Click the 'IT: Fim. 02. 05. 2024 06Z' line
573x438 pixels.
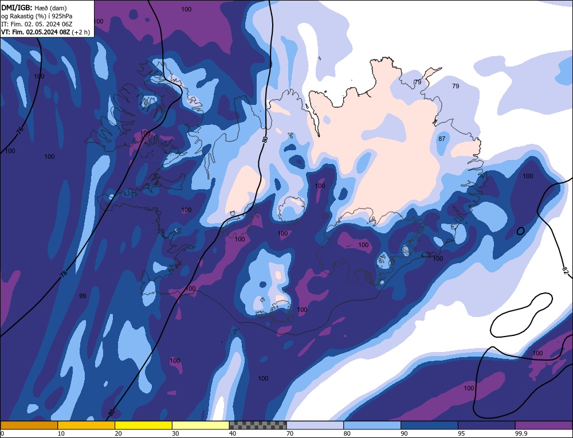(x=37, y=24)
